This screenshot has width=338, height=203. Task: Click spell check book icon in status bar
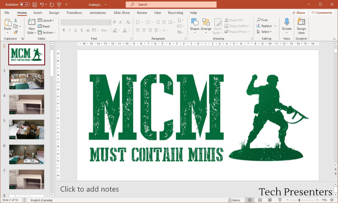(x=24, y=200)
